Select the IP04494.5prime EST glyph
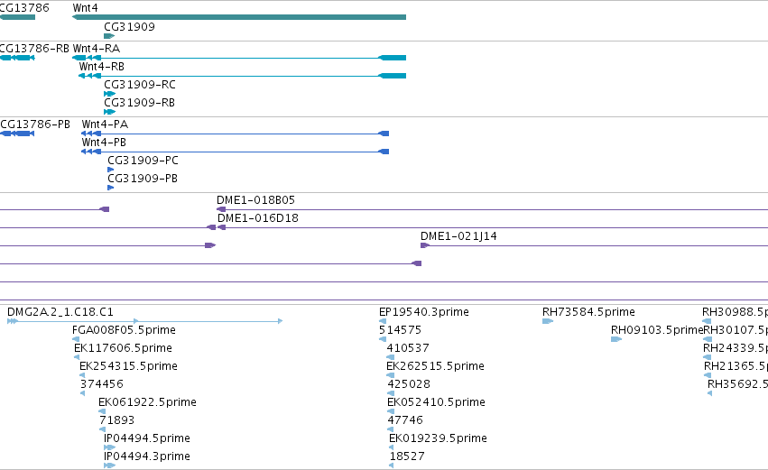 pos(110,447)
